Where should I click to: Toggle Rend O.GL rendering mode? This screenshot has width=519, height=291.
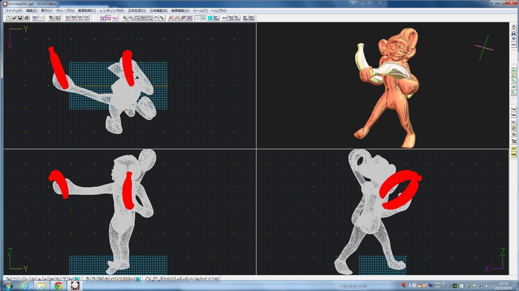click(x=109, y=18)
